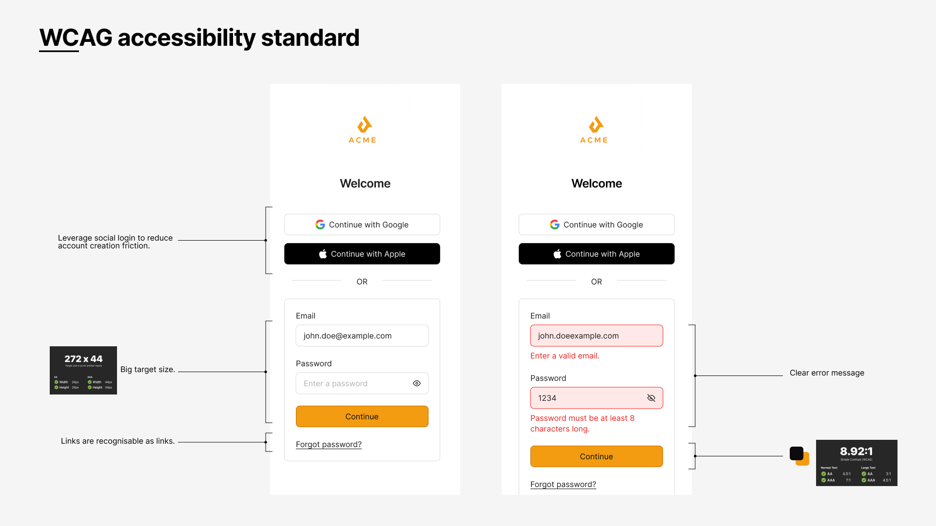Click the Apple icon in the left form

tap(323, 254)
